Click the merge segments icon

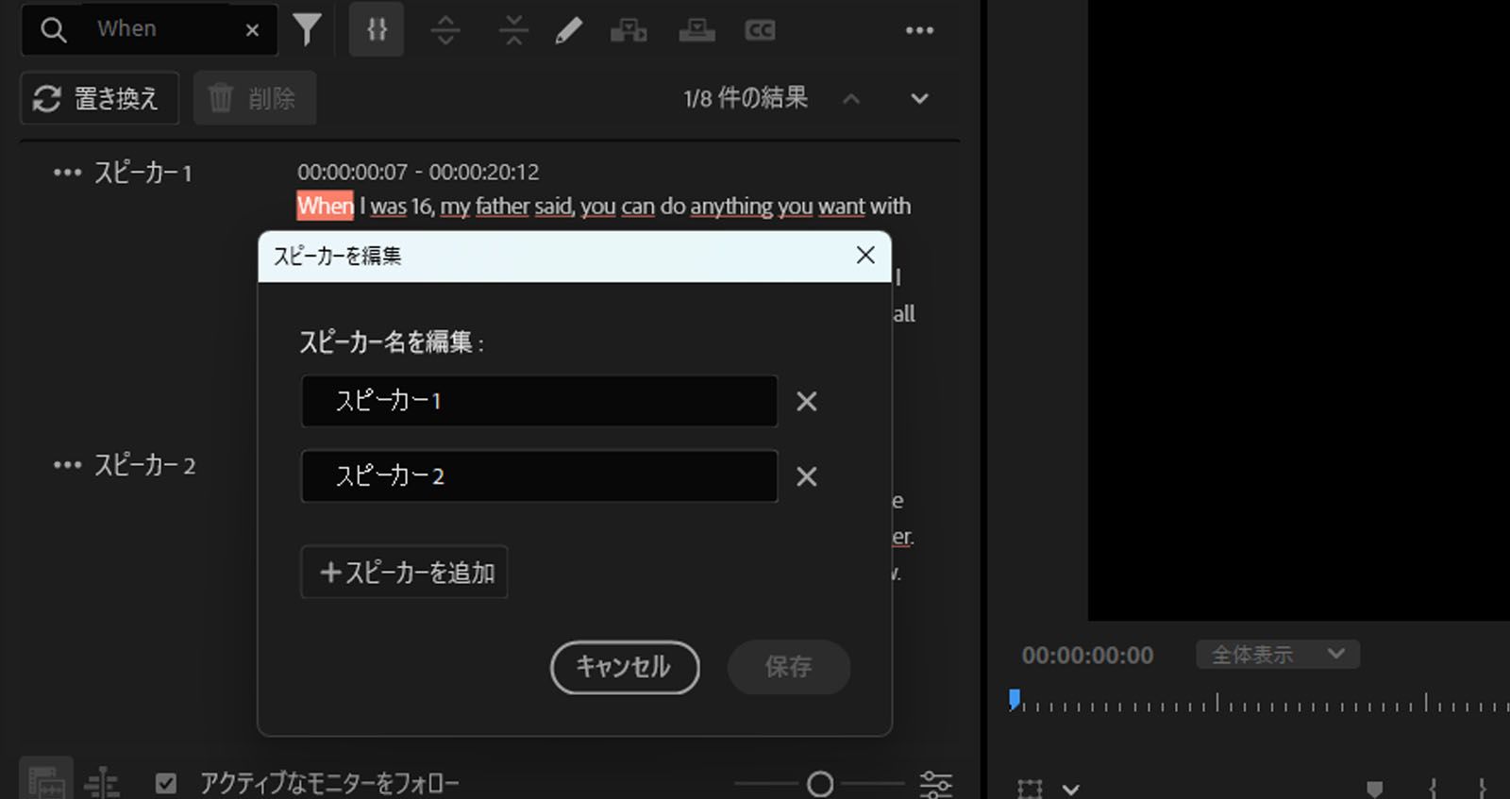513,30
